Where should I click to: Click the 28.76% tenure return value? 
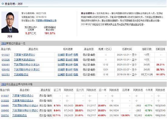coord(161,70)
